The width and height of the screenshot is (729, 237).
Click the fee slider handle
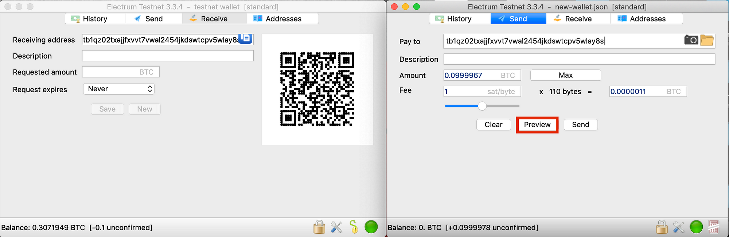(x=482, y=106)
